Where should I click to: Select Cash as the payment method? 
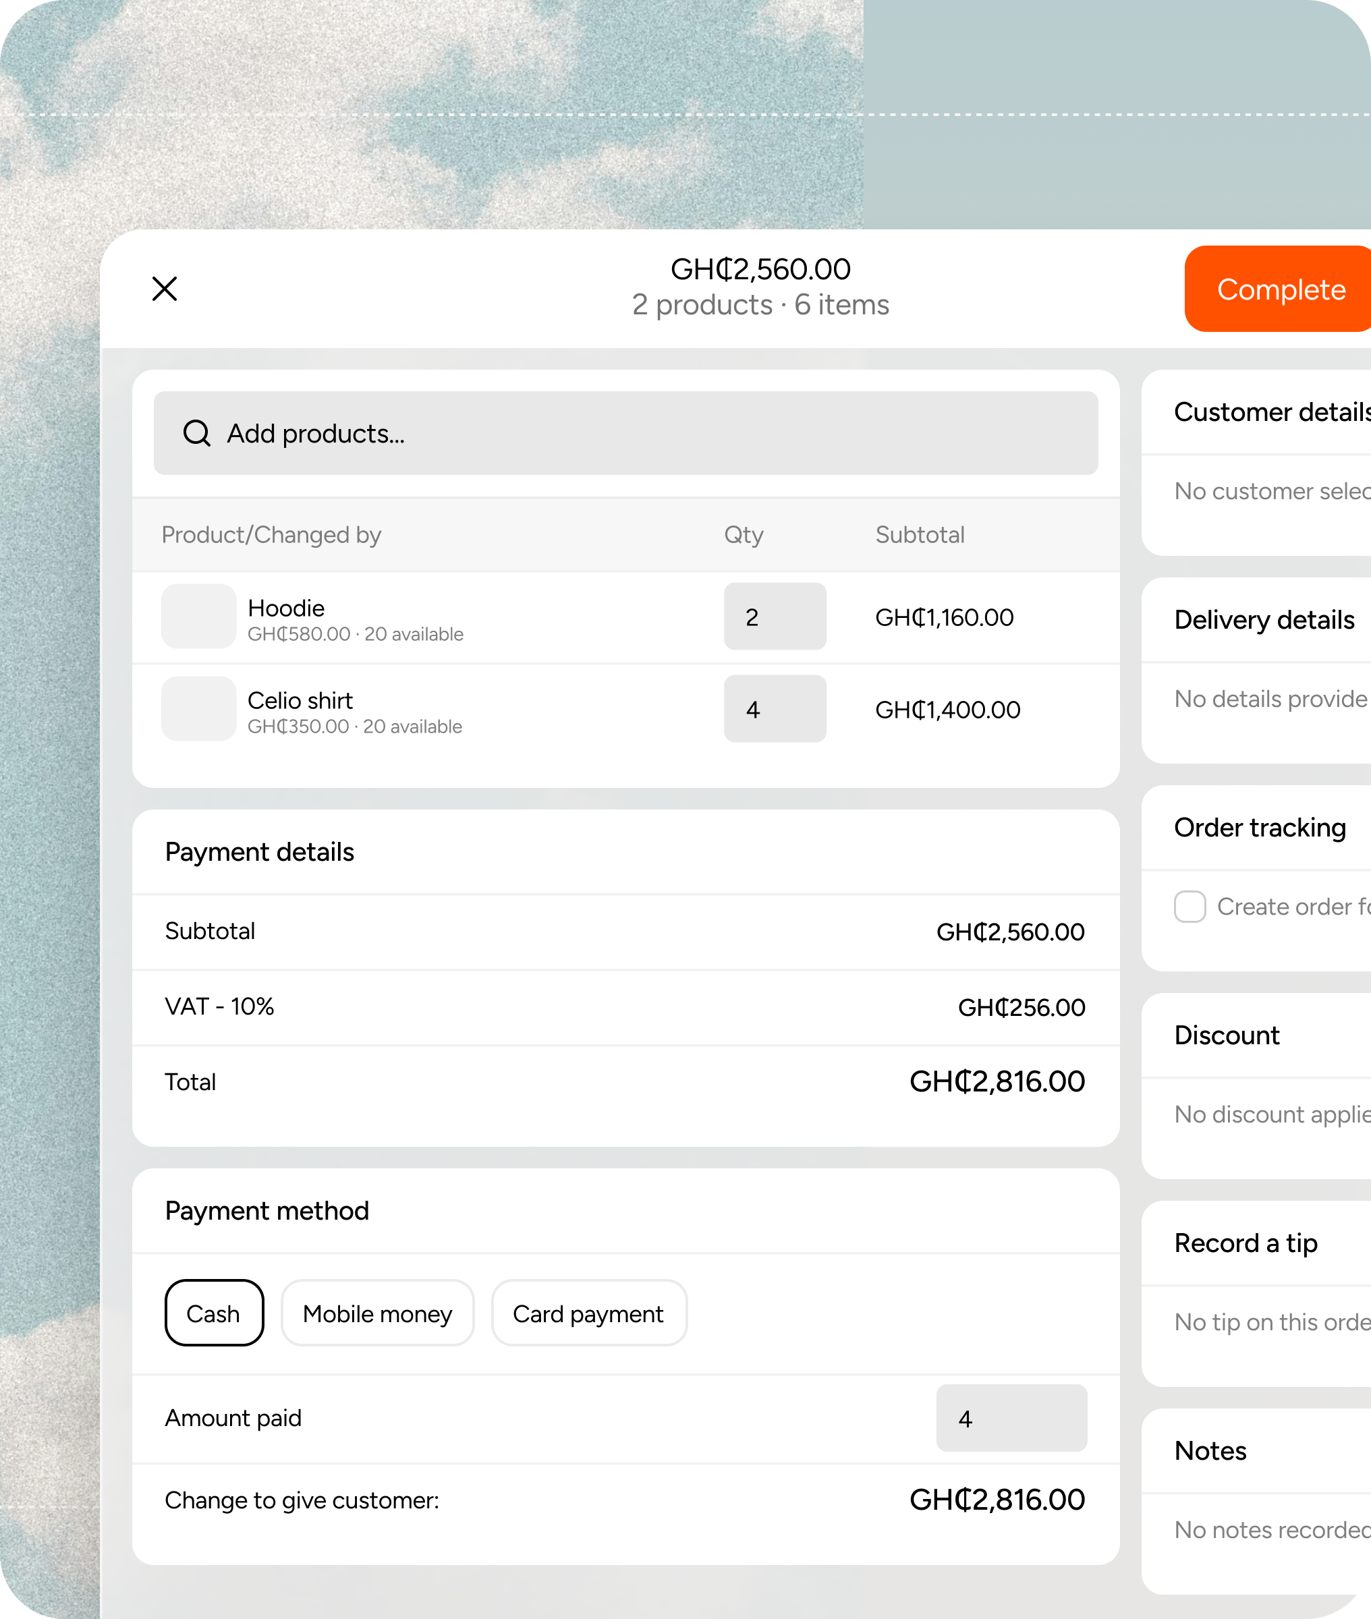click(x=214, y=1313)
